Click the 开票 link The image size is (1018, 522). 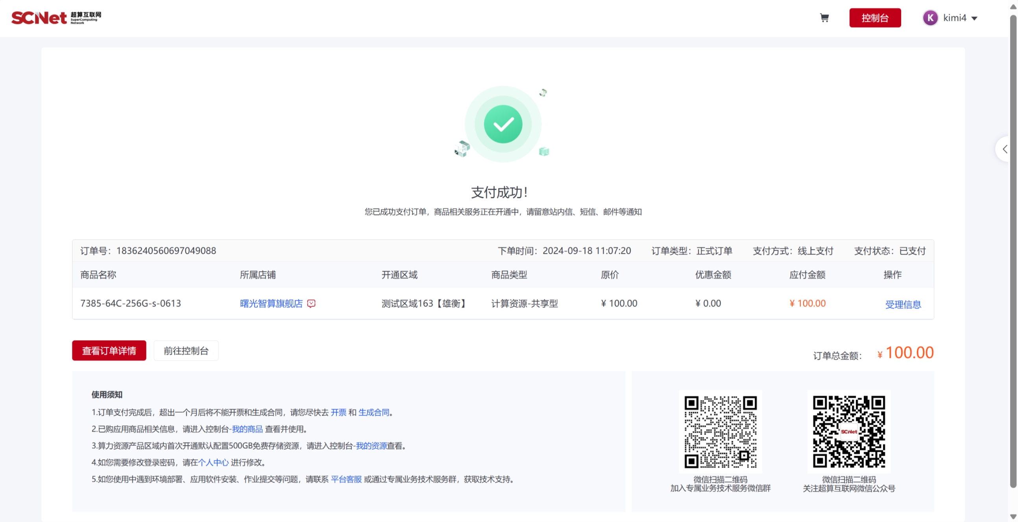[x=338, y=412]
